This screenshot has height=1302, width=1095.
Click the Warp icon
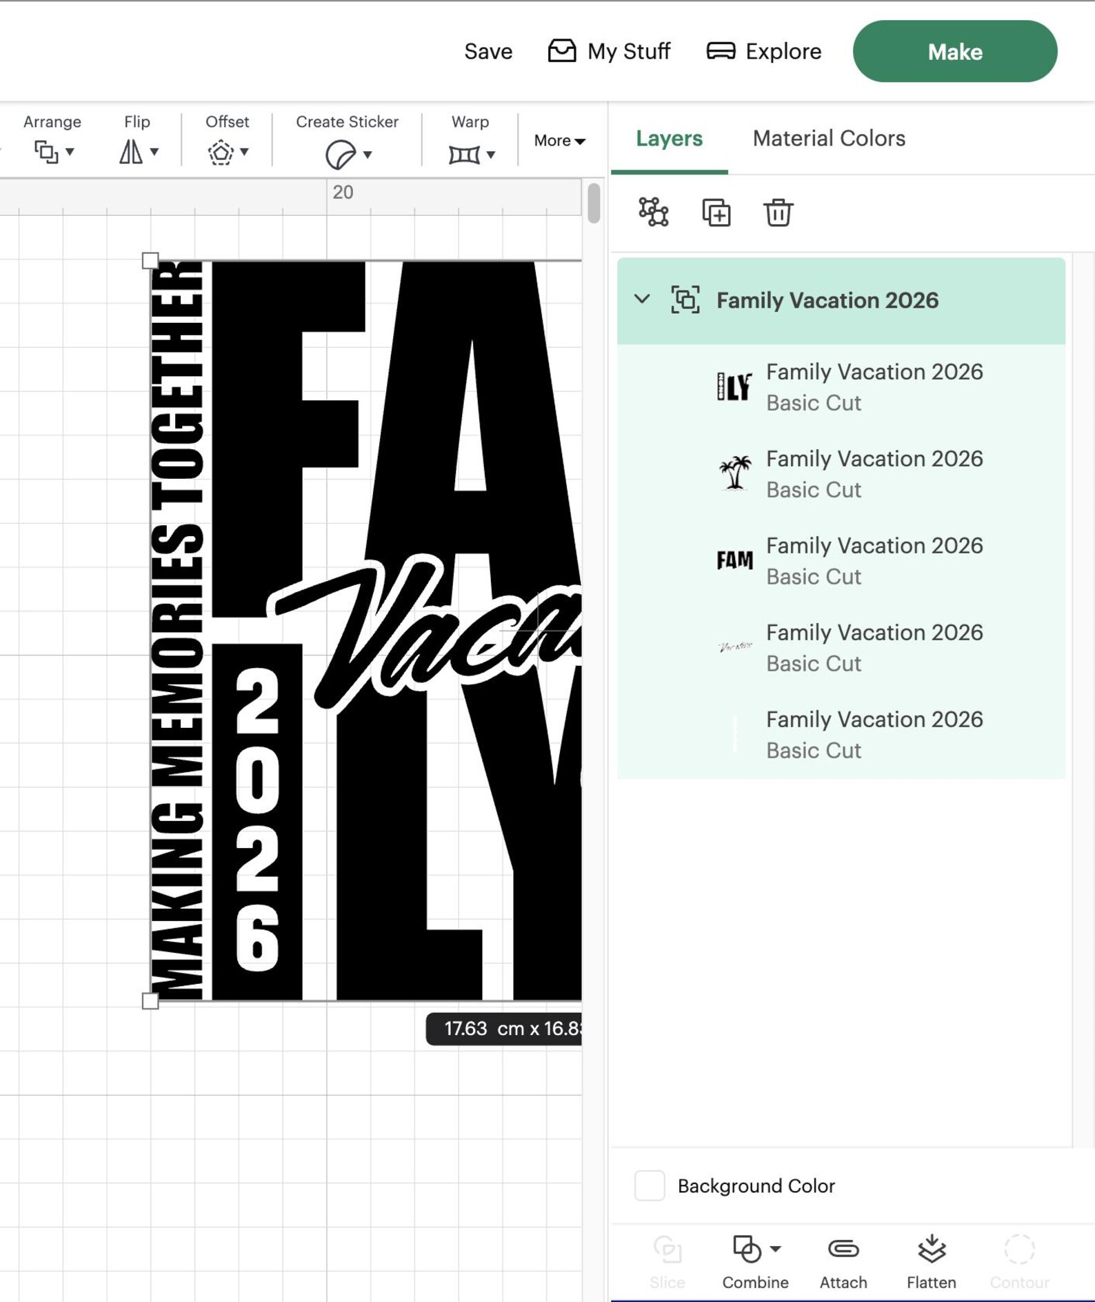(x=464, y=155)
